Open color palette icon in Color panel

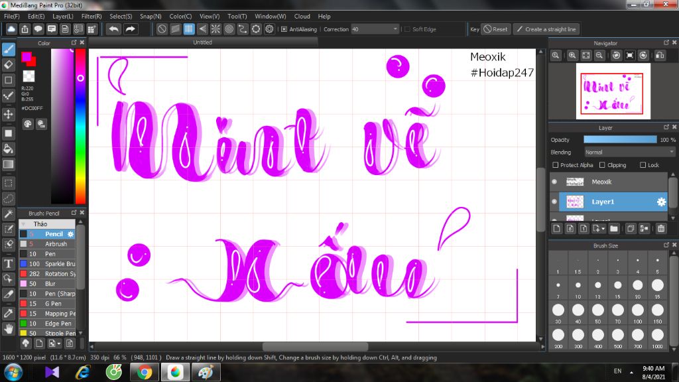point(28,124)
